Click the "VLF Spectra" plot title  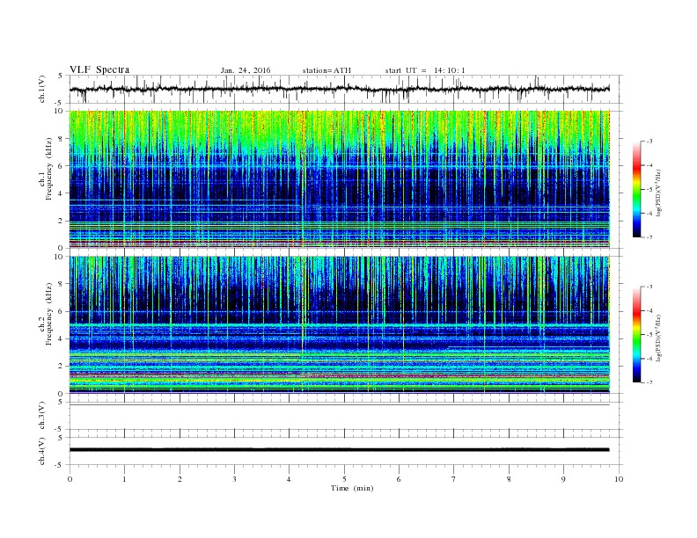[99, 69]
